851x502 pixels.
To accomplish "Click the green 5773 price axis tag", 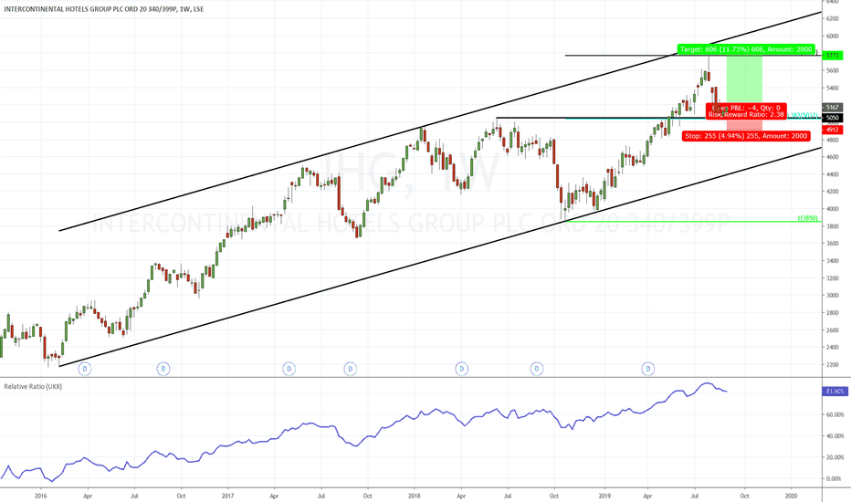I will pyautogui.click(x=833, y=56).
